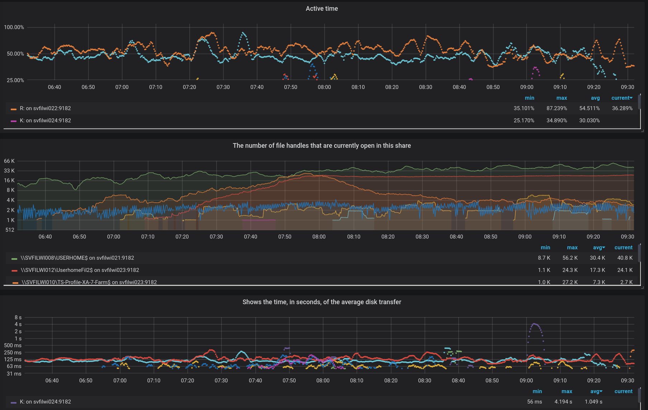Click red series color icon for UserhomeFil2$ share
This screenshot has height=410, width=648.
(x=14, y=270)
